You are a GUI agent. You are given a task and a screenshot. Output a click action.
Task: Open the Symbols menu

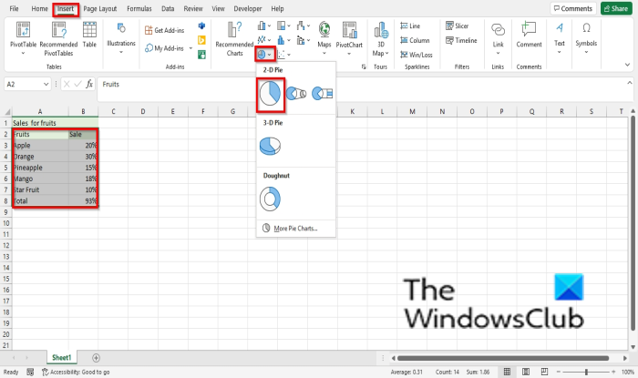coord(586,38)
